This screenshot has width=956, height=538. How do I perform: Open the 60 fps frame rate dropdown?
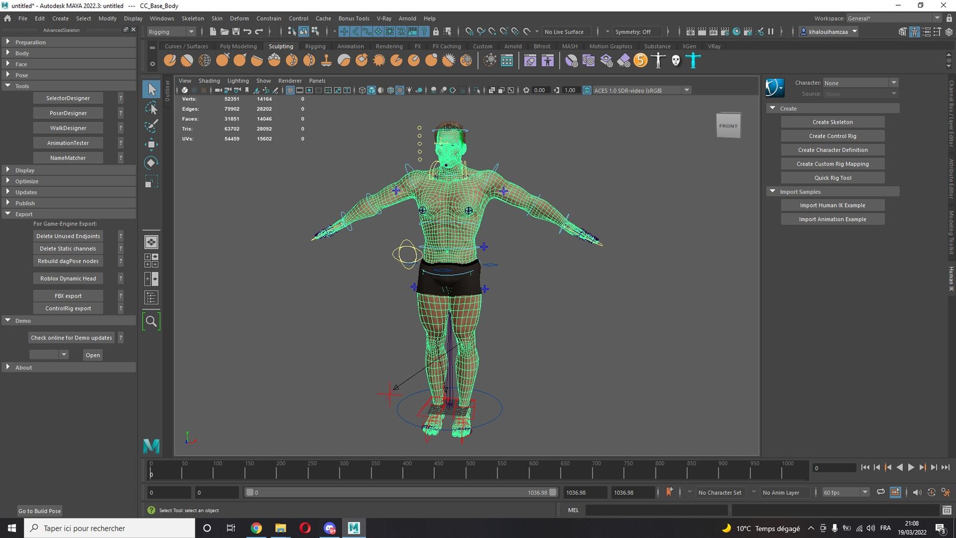[845, 492]
